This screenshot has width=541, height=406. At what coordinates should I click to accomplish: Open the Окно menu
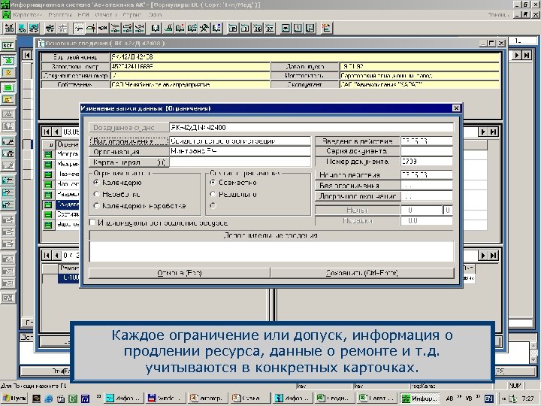pos(155,15)
